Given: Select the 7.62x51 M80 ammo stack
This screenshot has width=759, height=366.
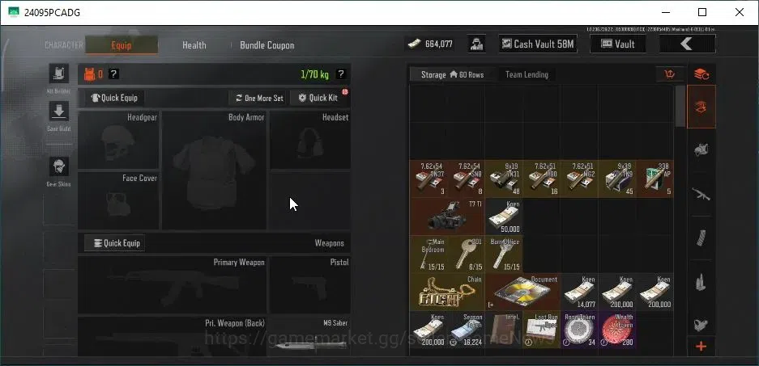Looking at the screenshot, I should [x=541, y=179].
